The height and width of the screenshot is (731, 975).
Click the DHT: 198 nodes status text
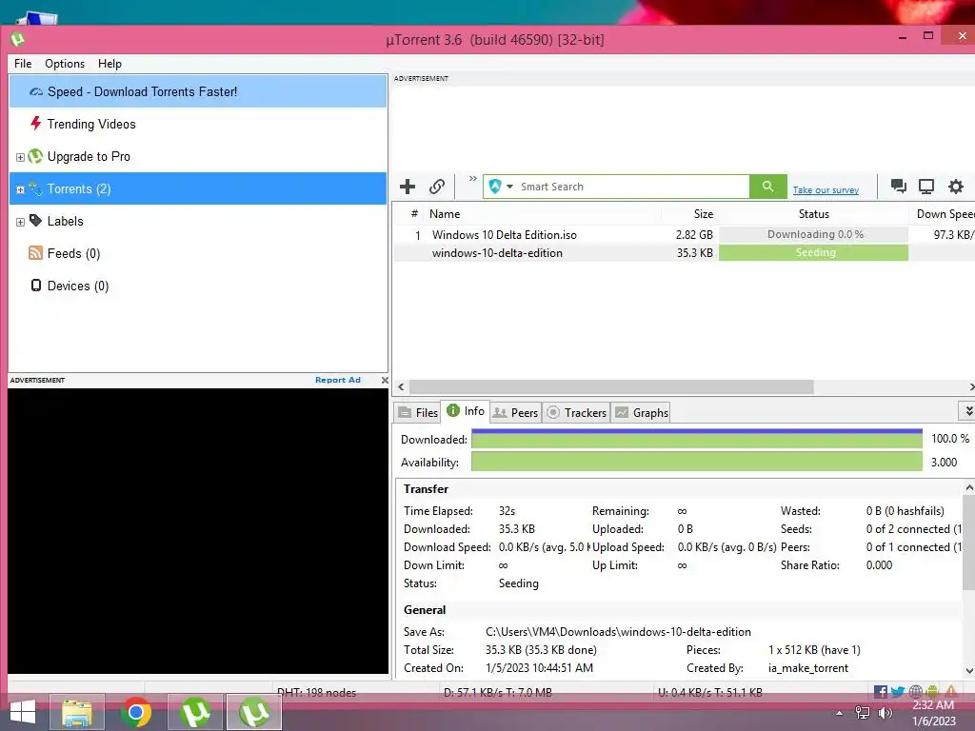point(316,692)
